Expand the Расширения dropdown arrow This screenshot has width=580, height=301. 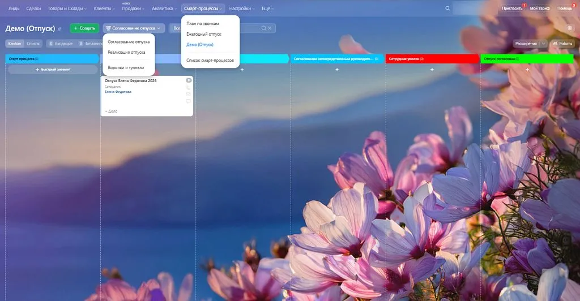click(x=544, y=44)
